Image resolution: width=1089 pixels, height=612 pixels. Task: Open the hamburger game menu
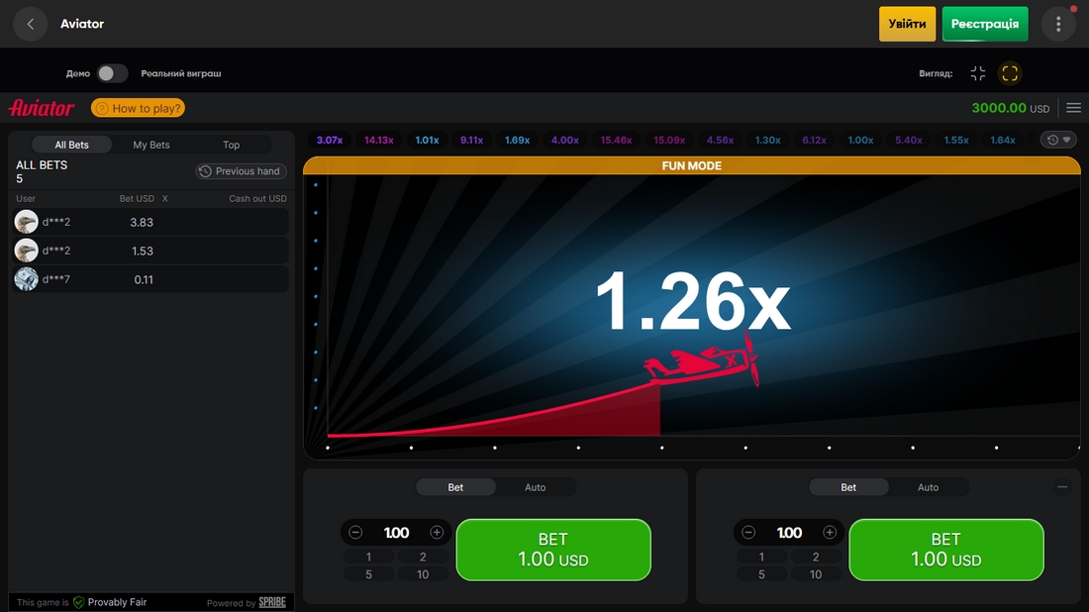pos(1074,108)
